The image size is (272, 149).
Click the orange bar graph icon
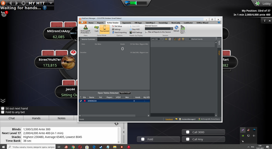tap(179, 39)
